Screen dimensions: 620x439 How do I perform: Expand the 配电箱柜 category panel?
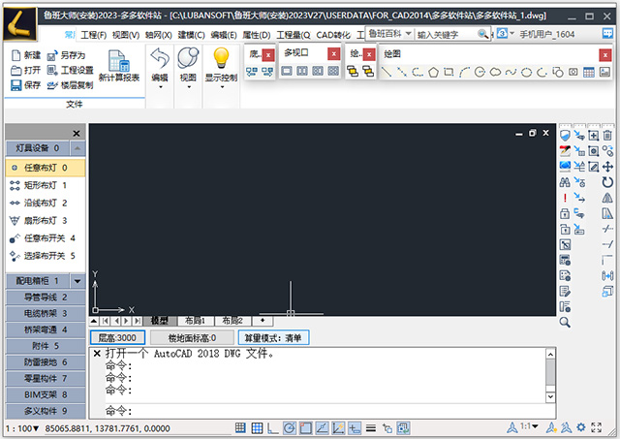[46, 281]
